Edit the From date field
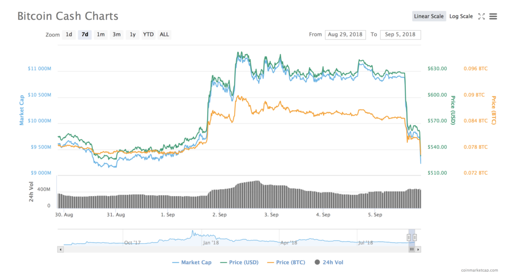Screen dimensions: 505x272 pos(345,35)
